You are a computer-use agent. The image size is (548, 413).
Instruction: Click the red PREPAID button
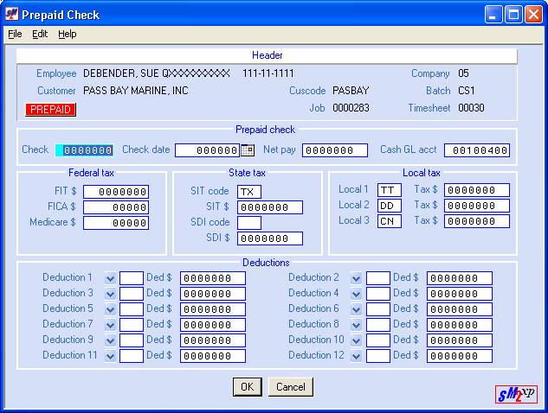point(50,110)
